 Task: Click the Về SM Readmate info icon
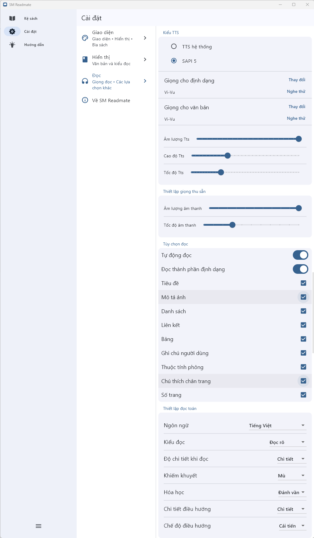tap(85, 100)
